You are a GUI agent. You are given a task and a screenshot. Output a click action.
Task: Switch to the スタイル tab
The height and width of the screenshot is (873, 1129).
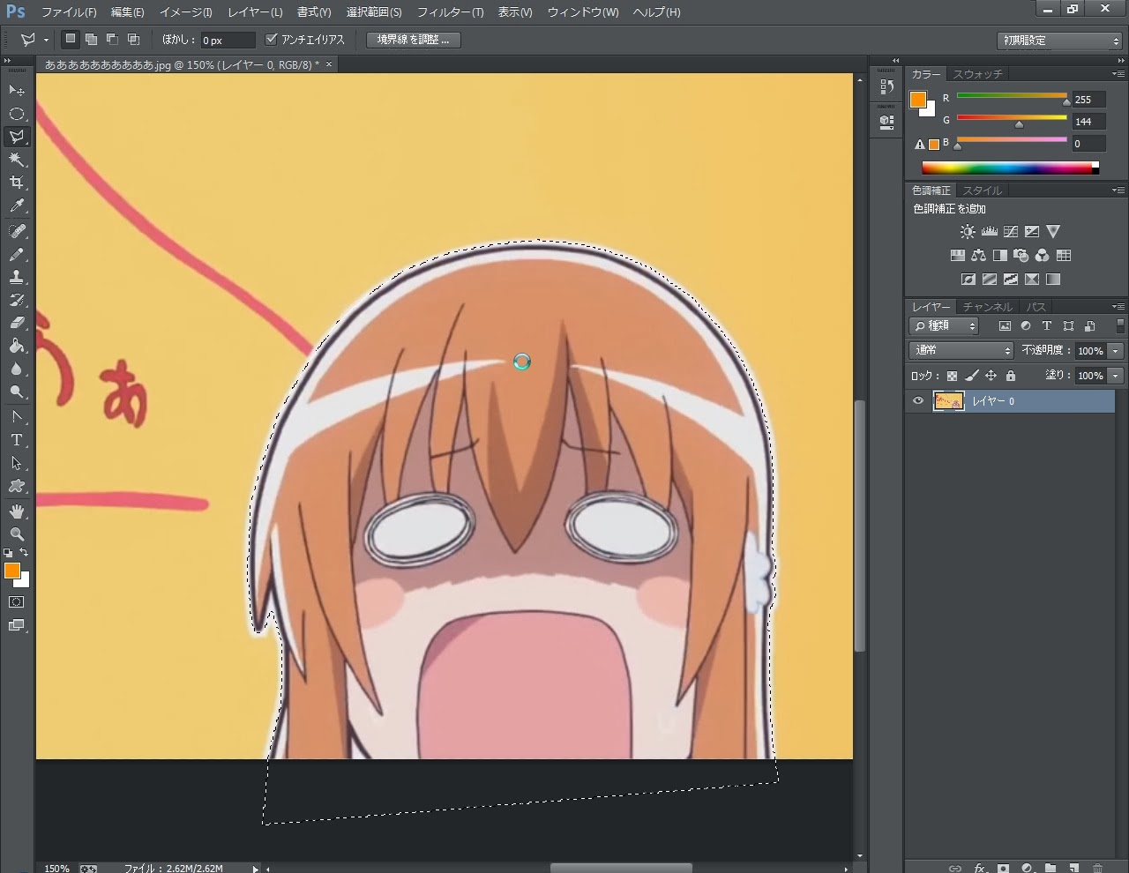point(982,191)
